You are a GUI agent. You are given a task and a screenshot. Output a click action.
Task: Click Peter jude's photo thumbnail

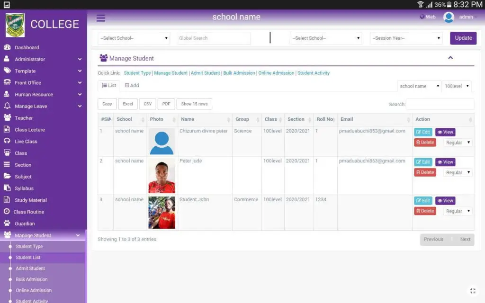click(x=162, y=175)
